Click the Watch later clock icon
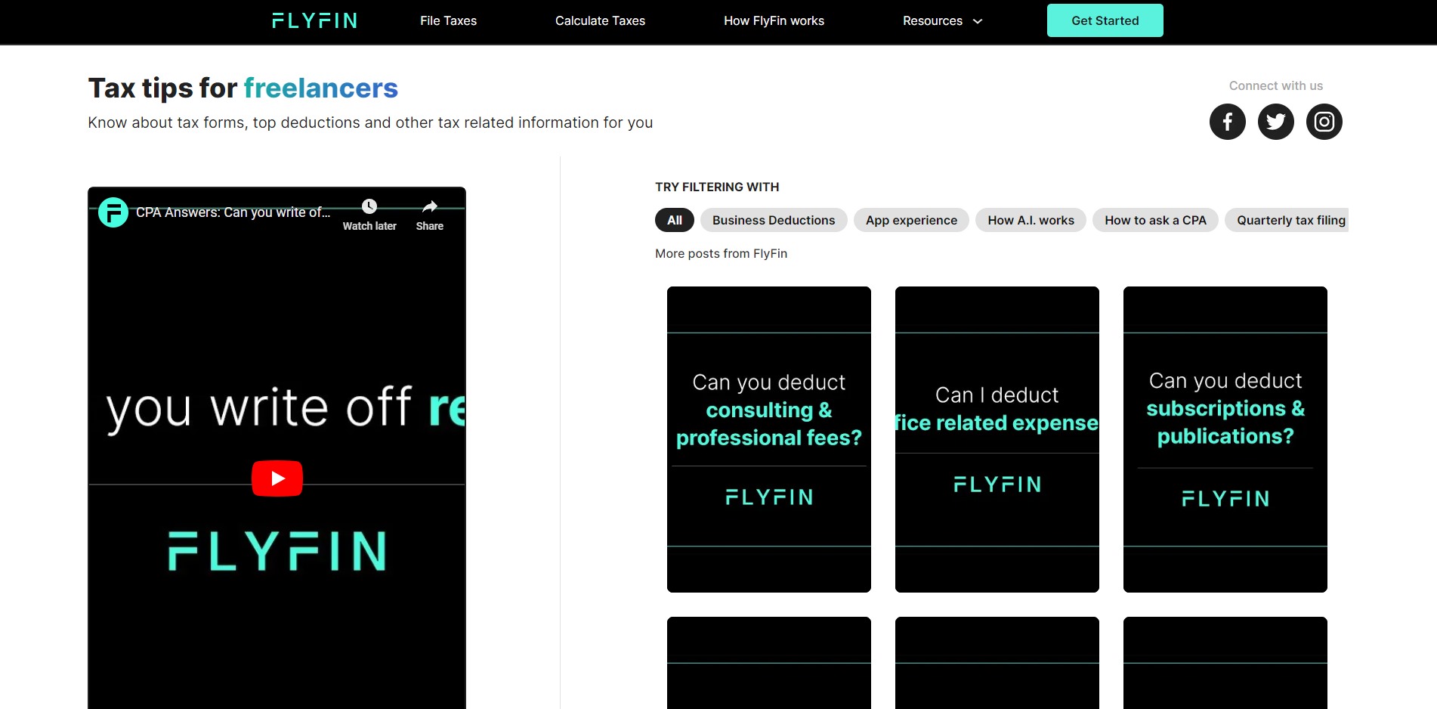 (x=369, y=207)
